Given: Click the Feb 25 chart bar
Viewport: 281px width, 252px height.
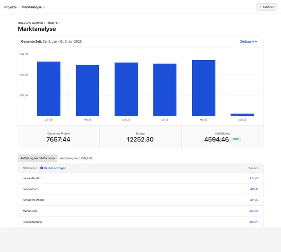Looking at the screenshot, I should click(x=88, y=90).
